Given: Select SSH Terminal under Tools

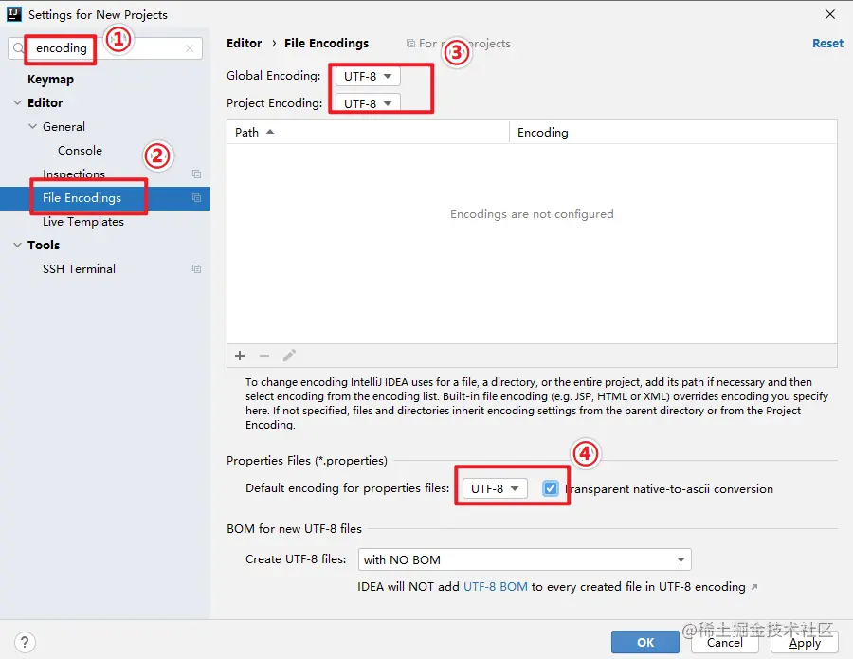Looking at the screenshot, I should point(79,269).
